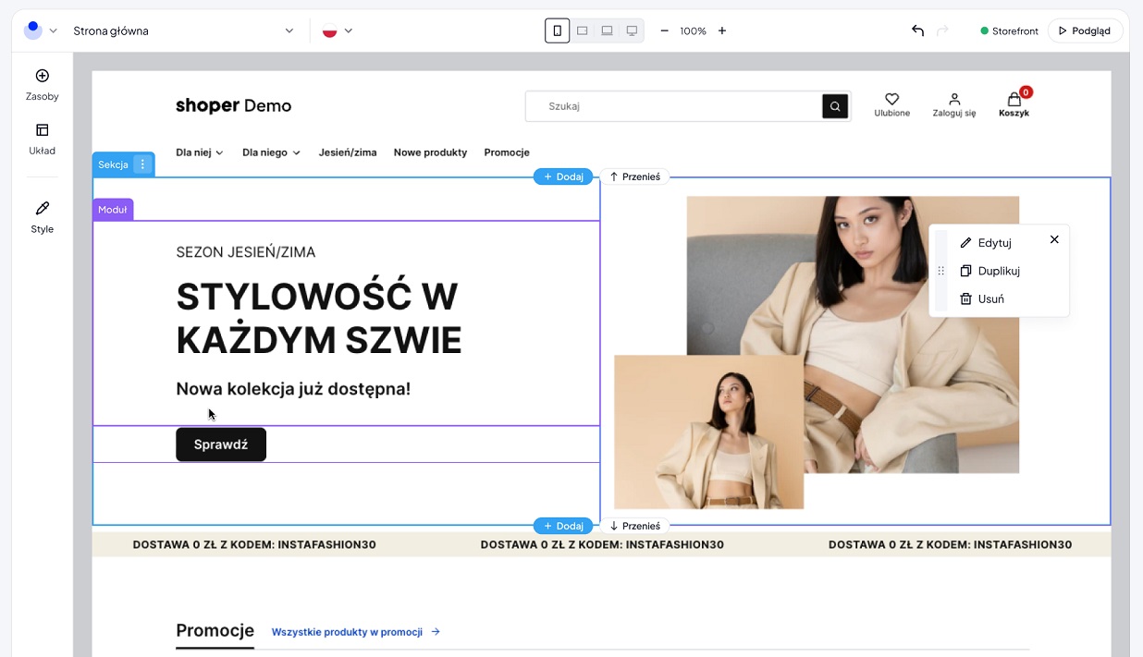Select the SEZON JESIEŃ/ZIMA text
This screenshot has width=1143, height=657.
click(246, 252)
